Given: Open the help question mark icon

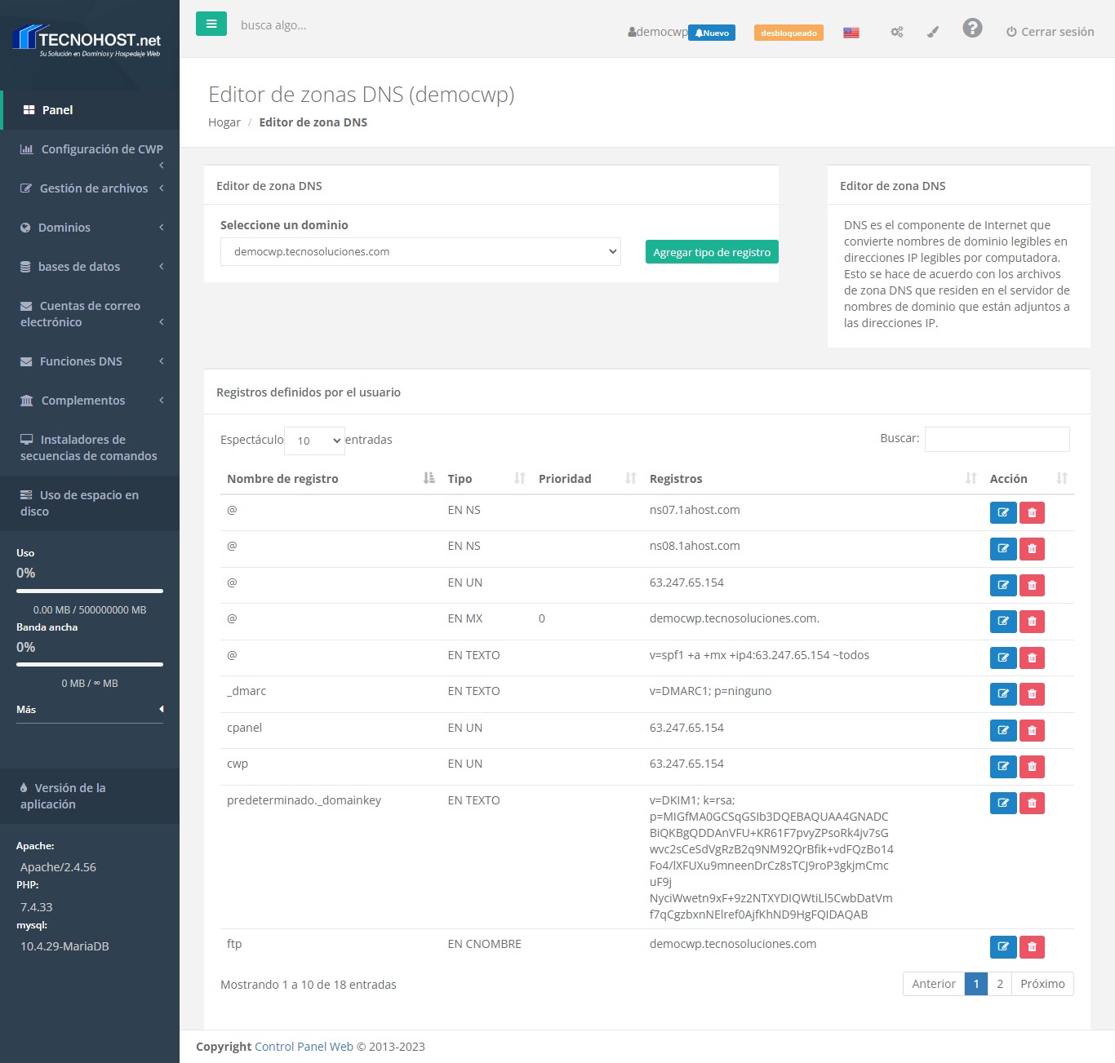Looking at the screenshot, I should tap(971, 29).
